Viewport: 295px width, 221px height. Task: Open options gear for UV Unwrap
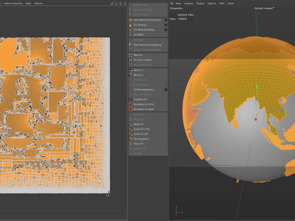pyautogui.click(x=166, y=25)
